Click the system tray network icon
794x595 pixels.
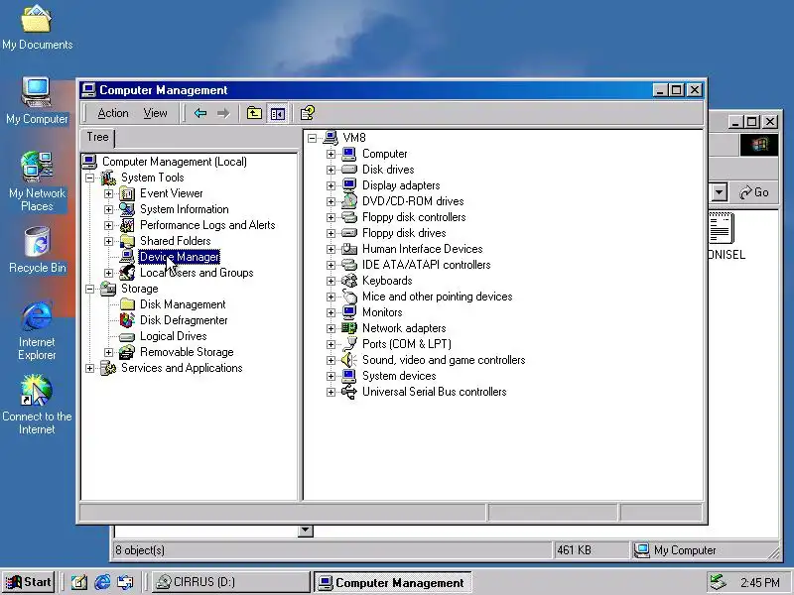[718, 582]
